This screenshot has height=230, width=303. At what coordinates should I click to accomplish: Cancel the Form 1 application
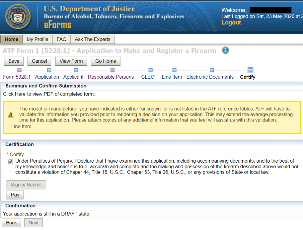(x=39, y=61)
